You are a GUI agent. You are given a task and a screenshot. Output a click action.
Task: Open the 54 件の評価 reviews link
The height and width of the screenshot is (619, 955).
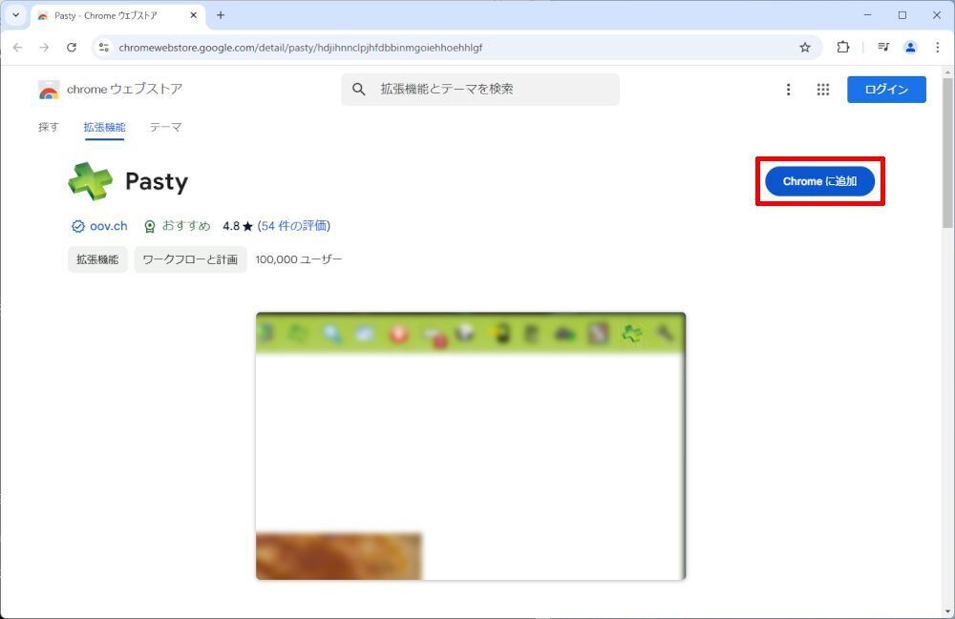[294, 226]
